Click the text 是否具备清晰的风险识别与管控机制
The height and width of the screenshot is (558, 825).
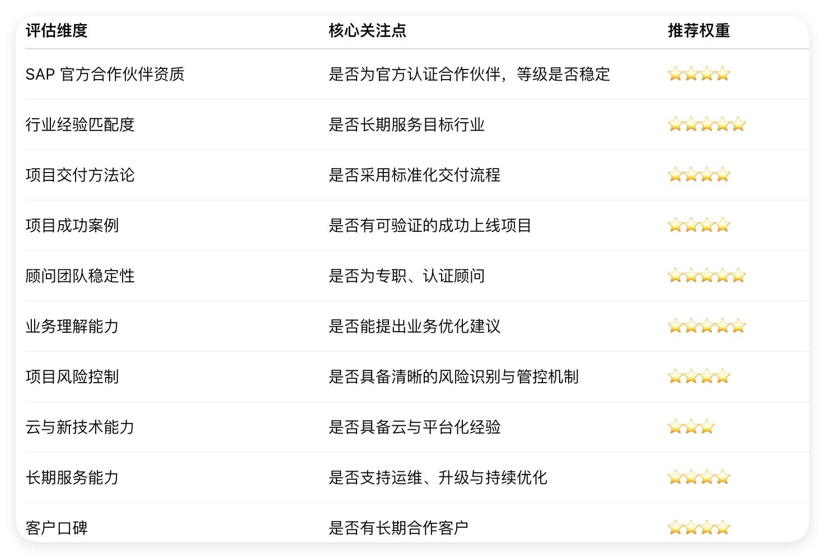(x=453, y=376)
